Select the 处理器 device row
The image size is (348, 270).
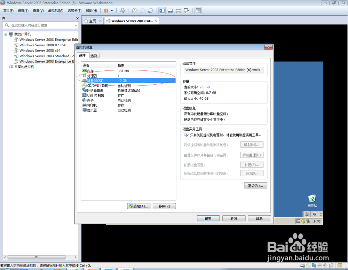click(x=128, y=76)
